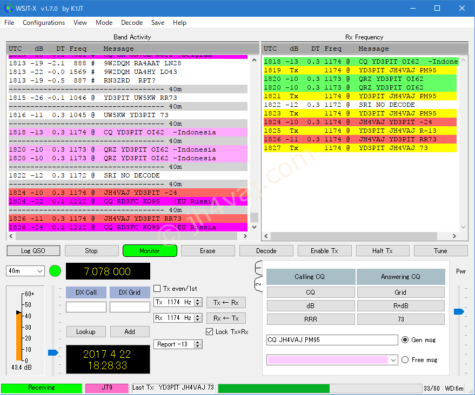This screenshot has width=475, height=395.
Task: Adjust the Report -13 spinner
Action: click(x=198, y=344)
